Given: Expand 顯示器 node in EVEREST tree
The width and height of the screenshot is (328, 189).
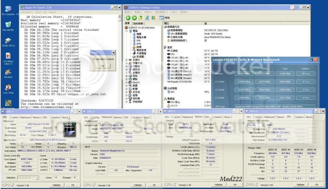Looking at the screenshot, I should [x=127, y=70].
